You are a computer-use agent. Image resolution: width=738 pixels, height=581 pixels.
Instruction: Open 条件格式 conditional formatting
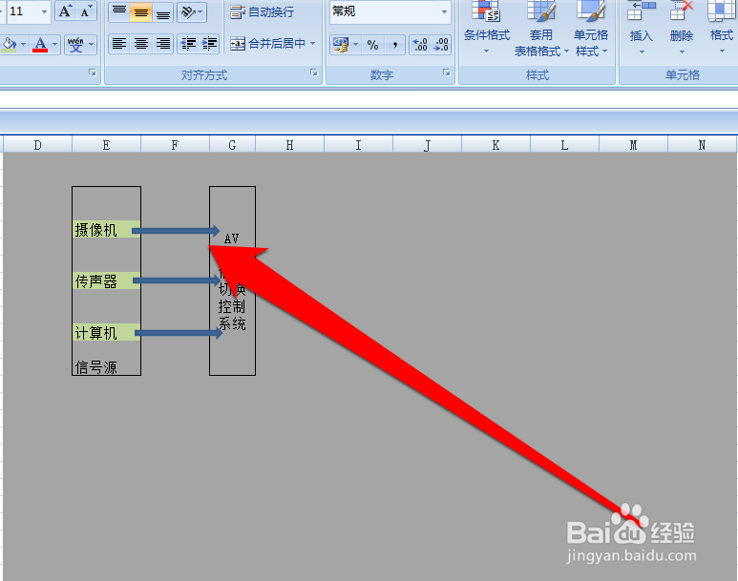[x=487, y=28]
